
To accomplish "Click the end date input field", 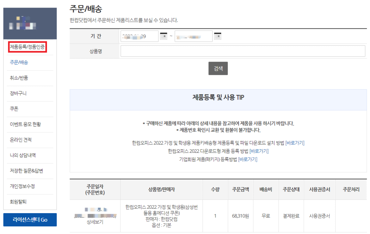I will tap(194, 36).
